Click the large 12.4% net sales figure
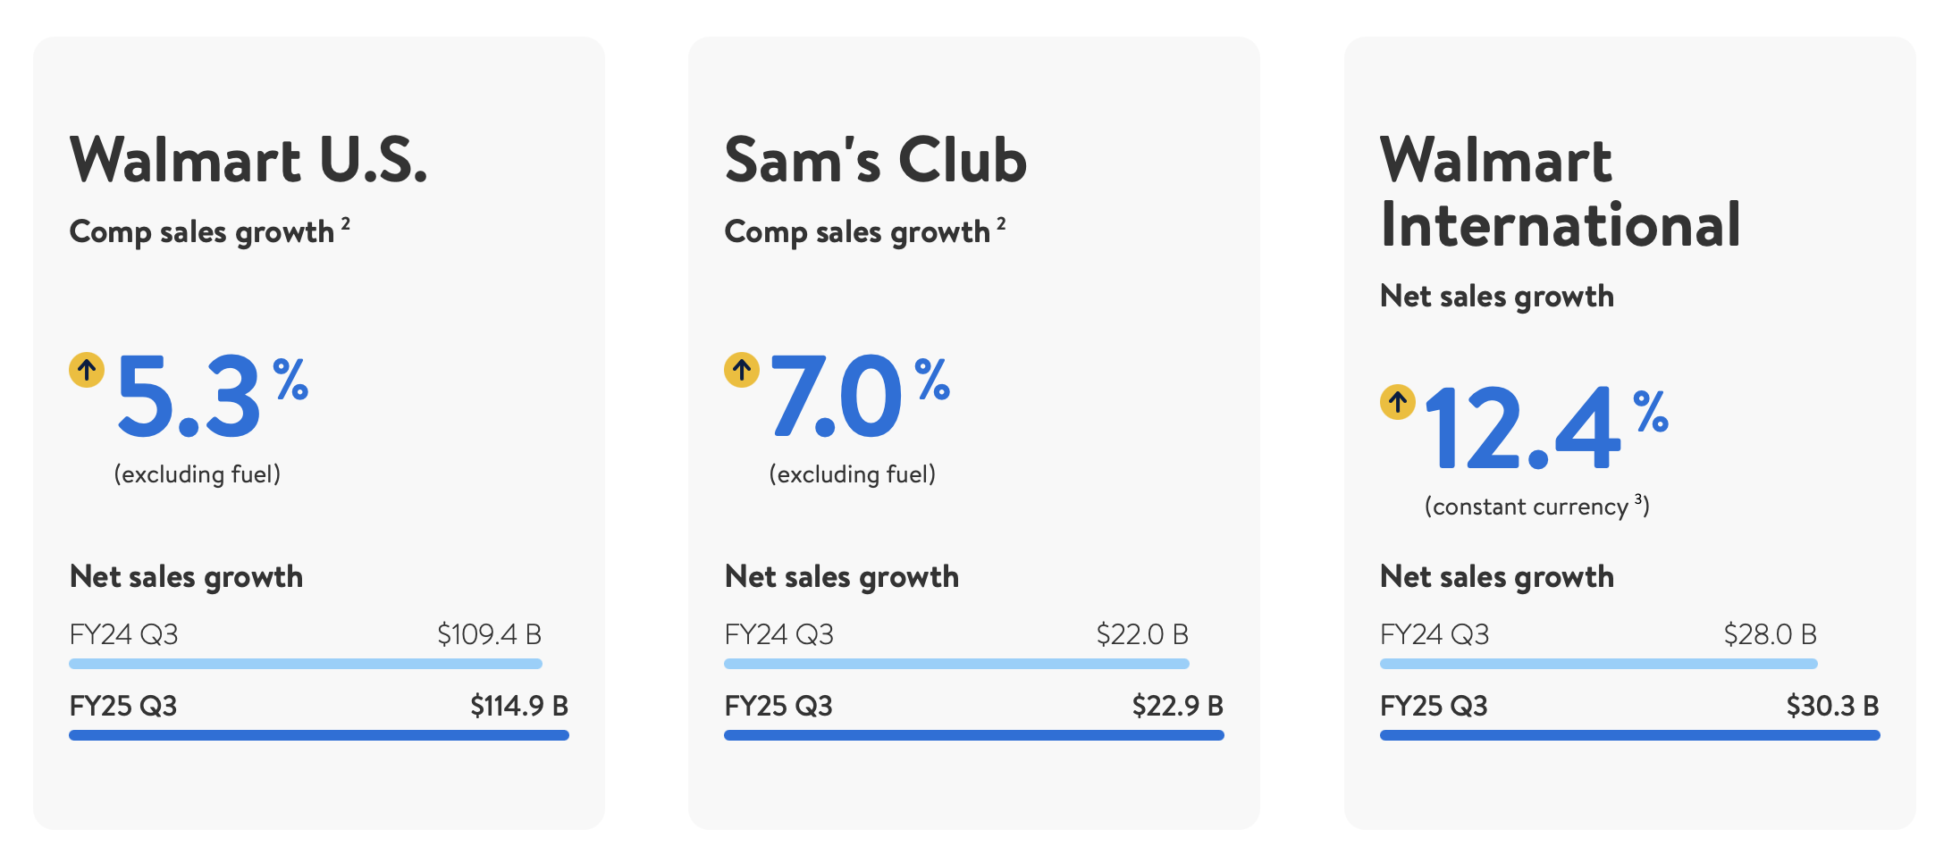Image resolution: width=1952 pixels, height=863 pixels. (x=1522, y=429)
